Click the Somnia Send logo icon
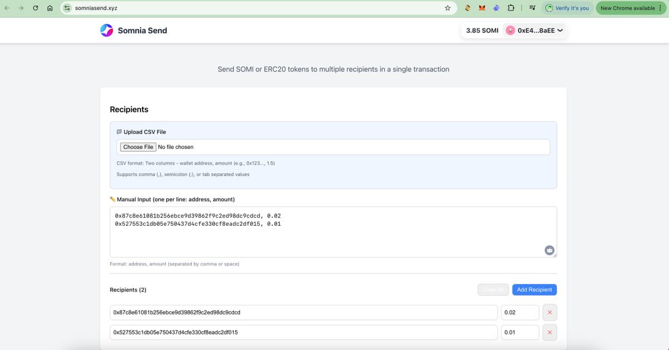Screen dimensions: 669x350 pos(106,31)
